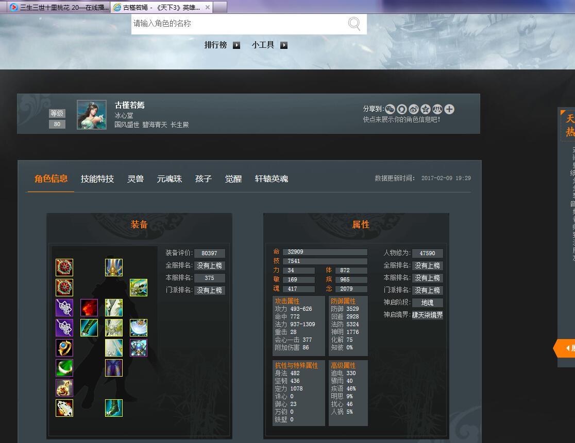Inspect the golden headdress equipment slot

point(114,268)
